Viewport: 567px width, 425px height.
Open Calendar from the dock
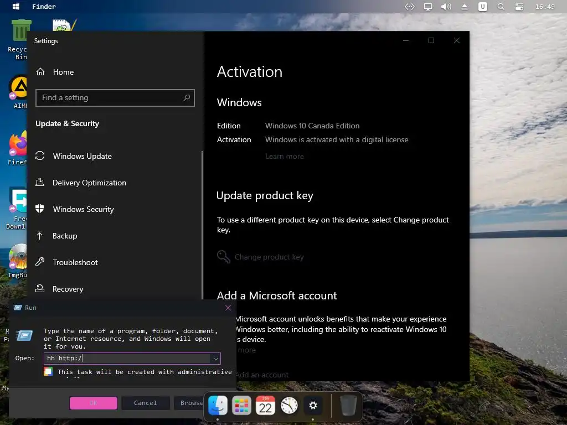(265, 406)
